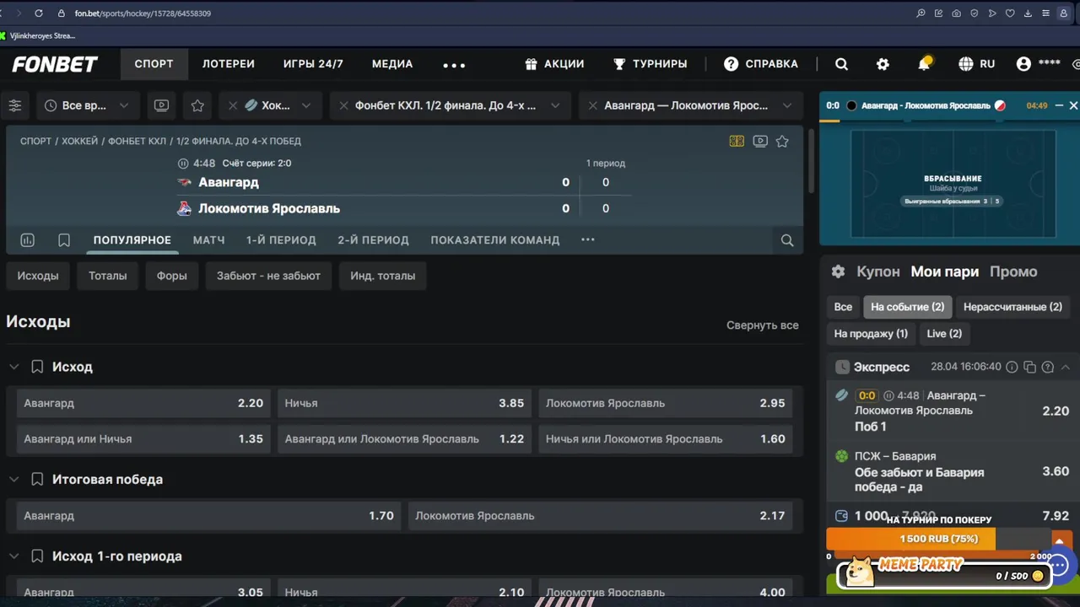Image resolution: width=1080 pixels, height=607 pixels.
Task: Remove the hockey sport filter (X)
Action: coord(233,105)
